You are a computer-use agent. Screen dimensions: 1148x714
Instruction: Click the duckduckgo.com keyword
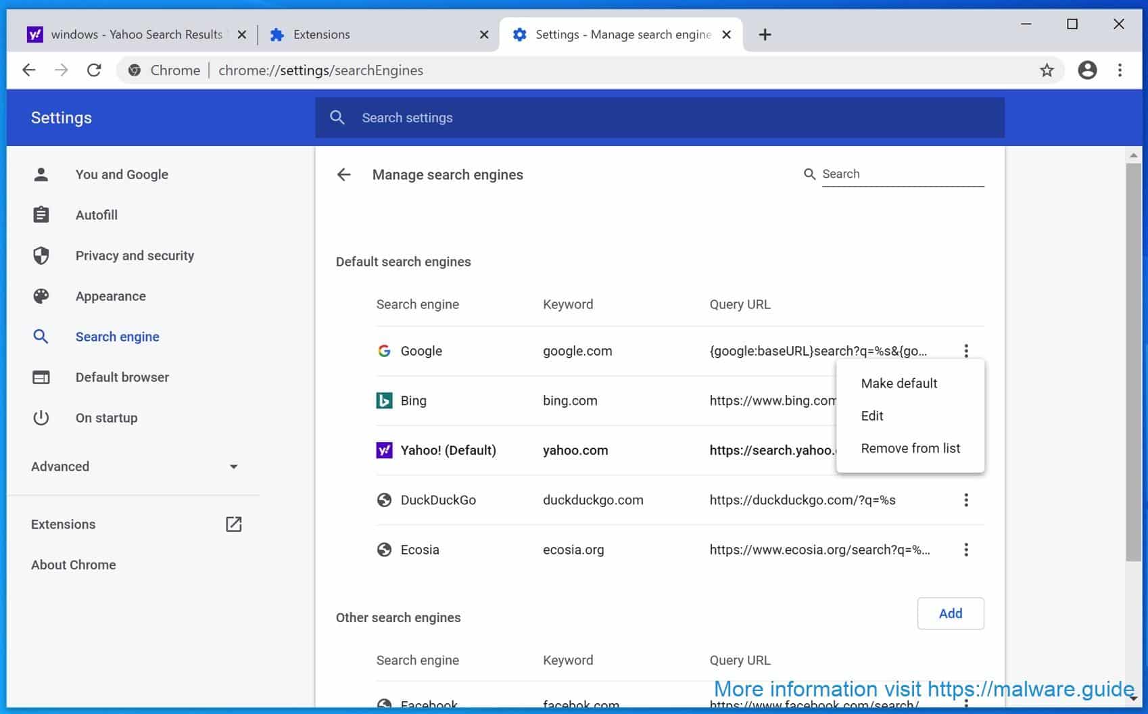(593, 500)
